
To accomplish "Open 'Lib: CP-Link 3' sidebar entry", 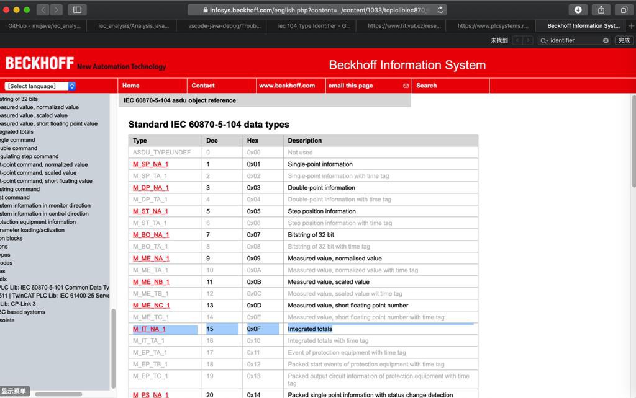I will tap(18, 303).
